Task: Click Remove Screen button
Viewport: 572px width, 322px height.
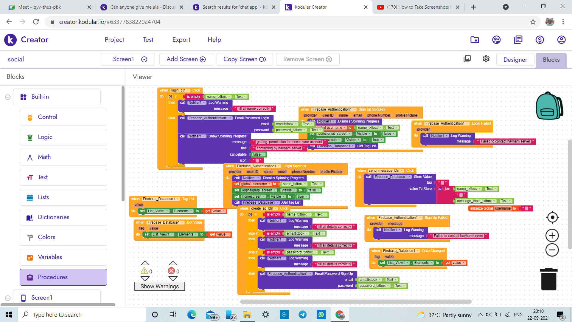Action: click(308, 59)
